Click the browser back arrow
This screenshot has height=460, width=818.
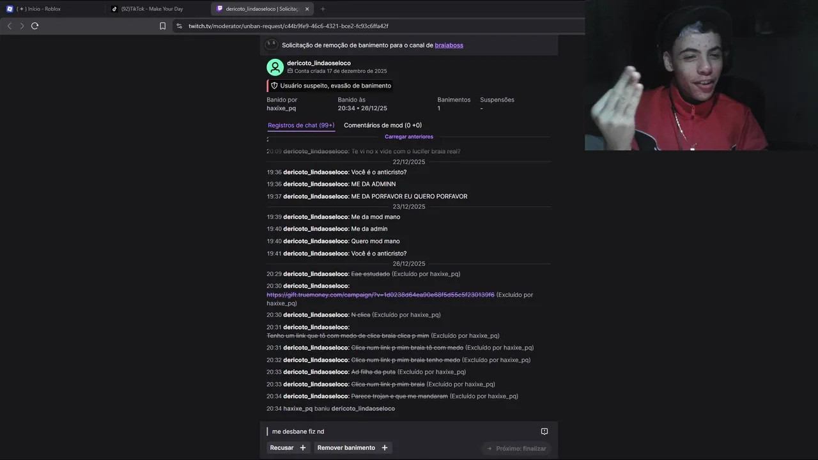tap(9, 26)
